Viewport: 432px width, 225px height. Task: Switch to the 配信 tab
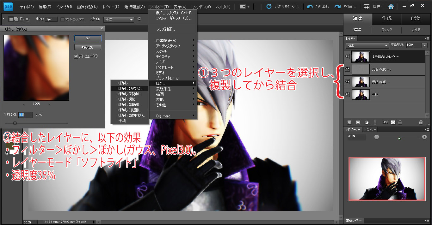coord(416,18)
